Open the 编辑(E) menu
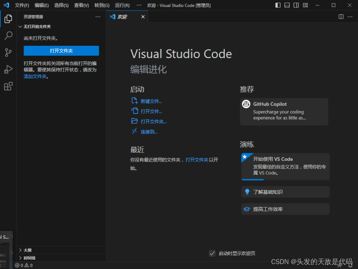This screenshot has width=358, height=269. tap(41, 5)
